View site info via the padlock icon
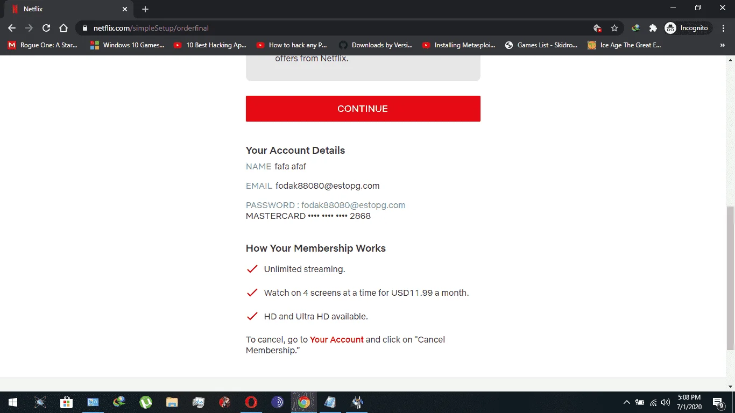735x413 pixels. point(85,28)
